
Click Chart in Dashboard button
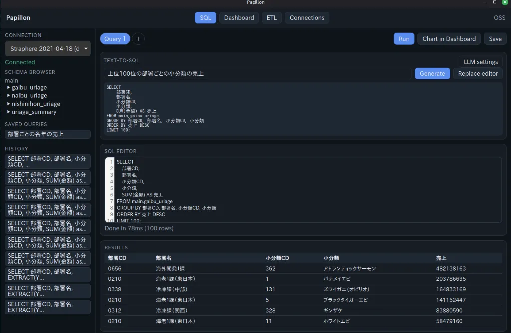tap(449, 39)
